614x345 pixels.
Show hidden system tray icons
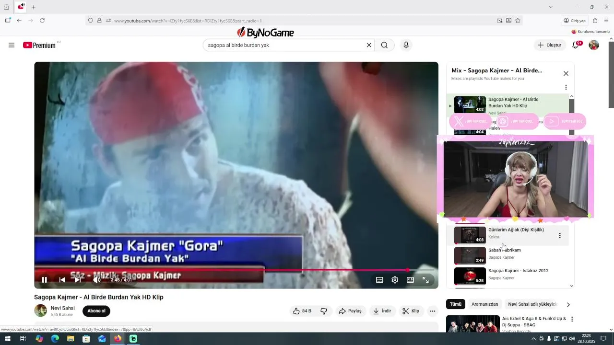pos(533,339)
